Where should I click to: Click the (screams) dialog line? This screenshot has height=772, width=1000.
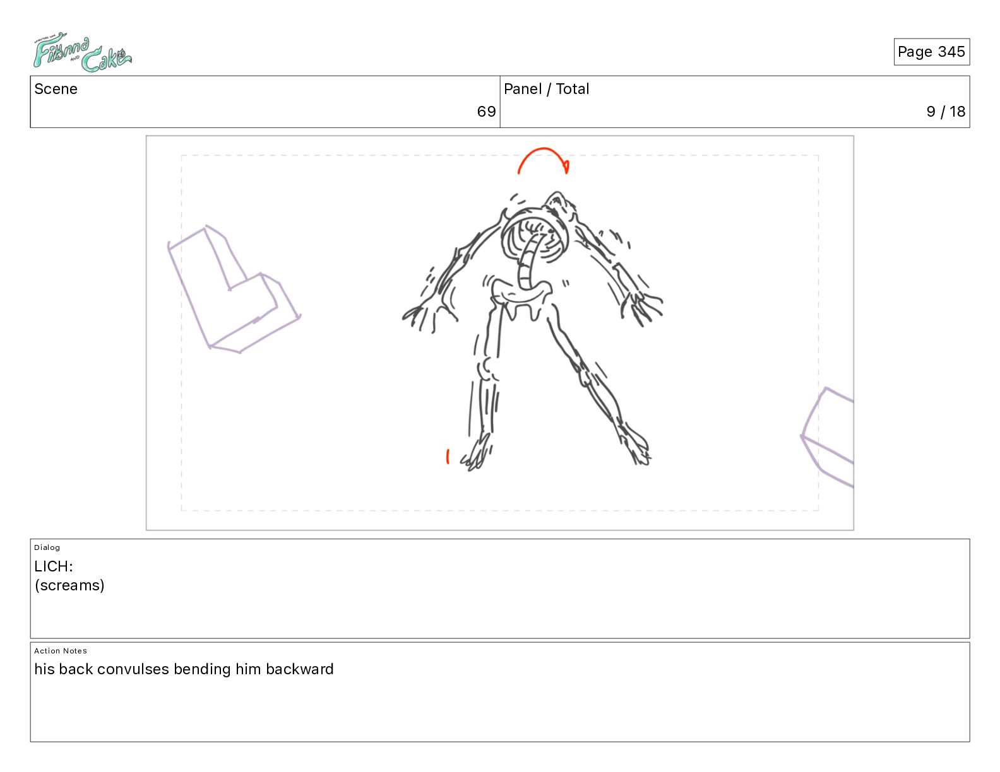69,585
